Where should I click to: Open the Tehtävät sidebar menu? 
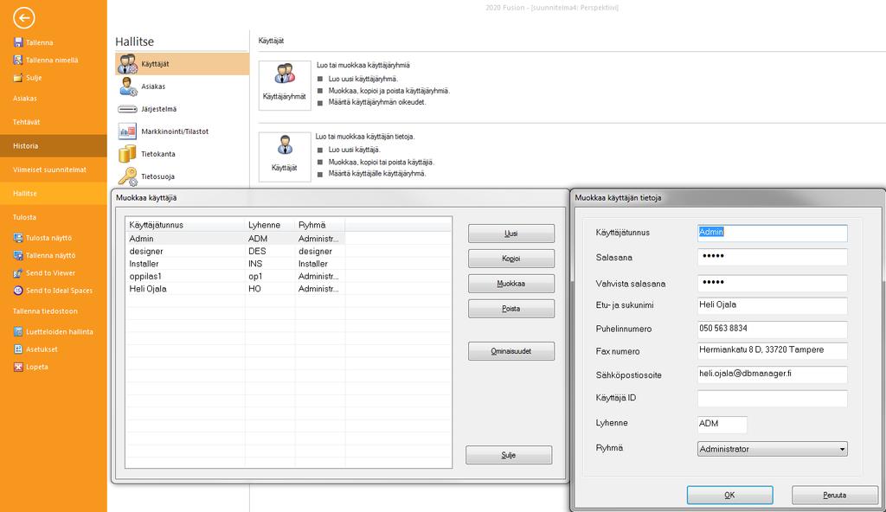53,122
